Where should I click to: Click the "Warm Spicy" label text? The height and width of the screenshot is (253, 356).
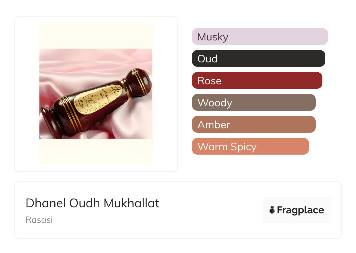click(x=227, y=147)
